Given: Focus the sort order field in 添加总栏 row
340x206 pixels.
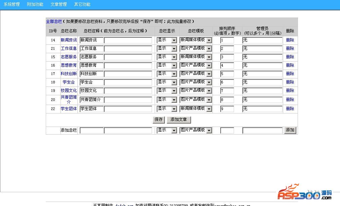Looking at the screenshot, I should (227, 131).
